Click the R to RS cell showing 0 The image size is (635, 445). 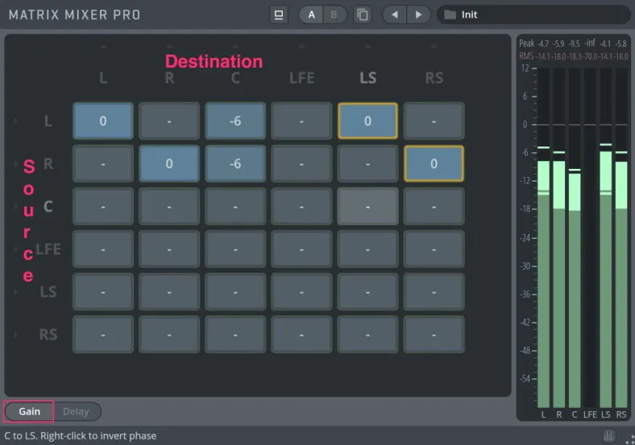click(x=434, y=163)
